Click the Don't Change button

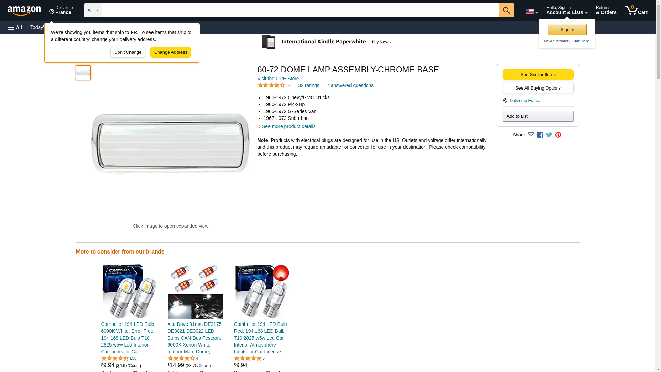(x=128, y=52)
